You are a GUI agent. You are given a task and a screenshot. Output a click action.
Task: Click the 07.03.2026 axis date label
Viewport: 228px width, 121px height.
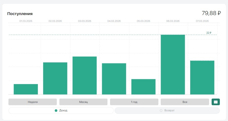click(x=202, y=21)
